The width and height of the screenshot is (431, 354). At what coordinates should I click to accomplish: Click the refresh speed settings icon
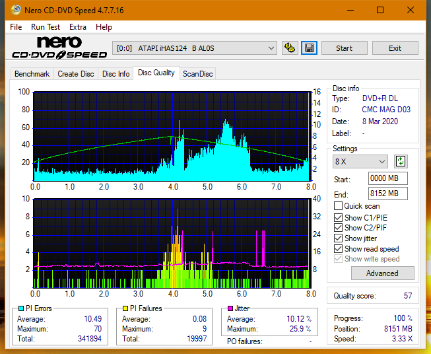tap(401, 161)
